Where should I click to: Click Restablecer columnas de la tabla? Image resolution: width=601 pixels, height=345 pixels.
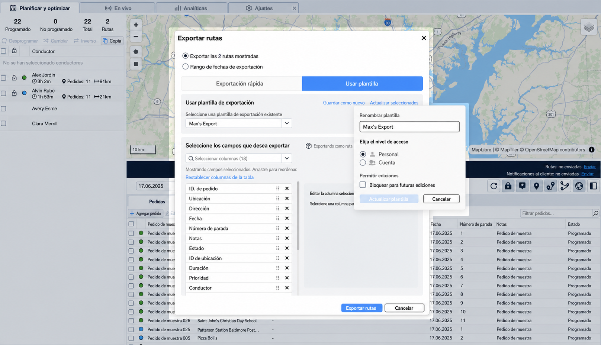click(x=219, y=177)
